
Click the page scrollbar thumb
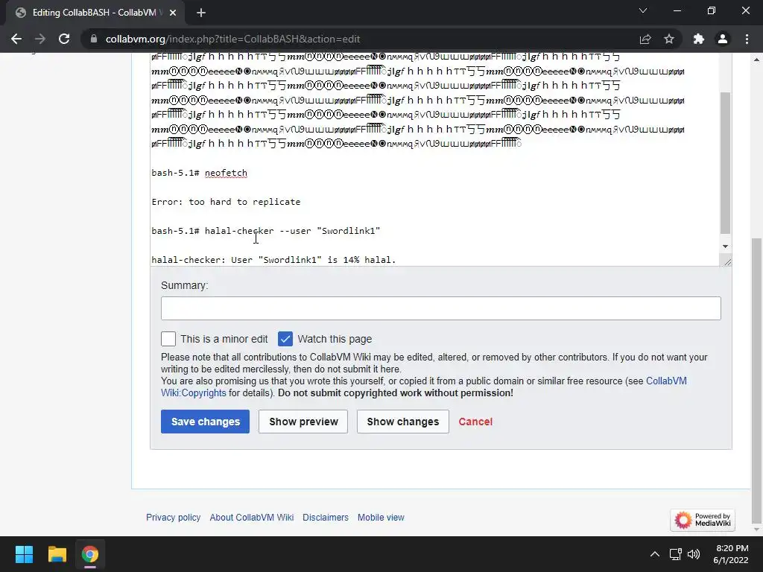756,382
